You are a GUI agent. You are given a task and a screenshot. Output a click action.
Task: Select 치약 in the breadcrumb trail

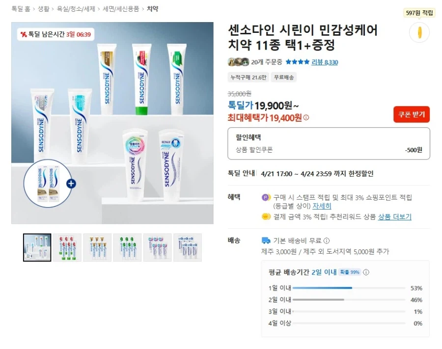click(x=153, y=8)
